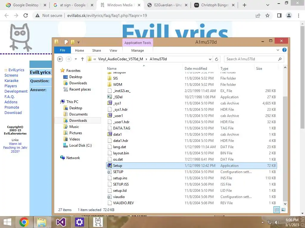Screen dimensions: 305x228
Task: Open Wann ist Fasching link
Action: [15, 148]
